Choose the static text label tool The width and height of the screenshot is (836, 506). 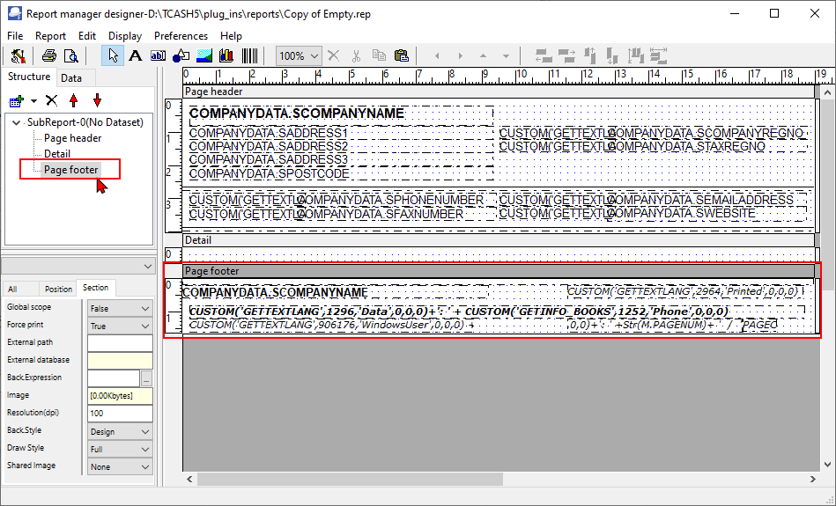coord(136,55)
